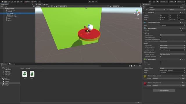Open the Layers dropdown
186x104 pixels.
point(172,2)
